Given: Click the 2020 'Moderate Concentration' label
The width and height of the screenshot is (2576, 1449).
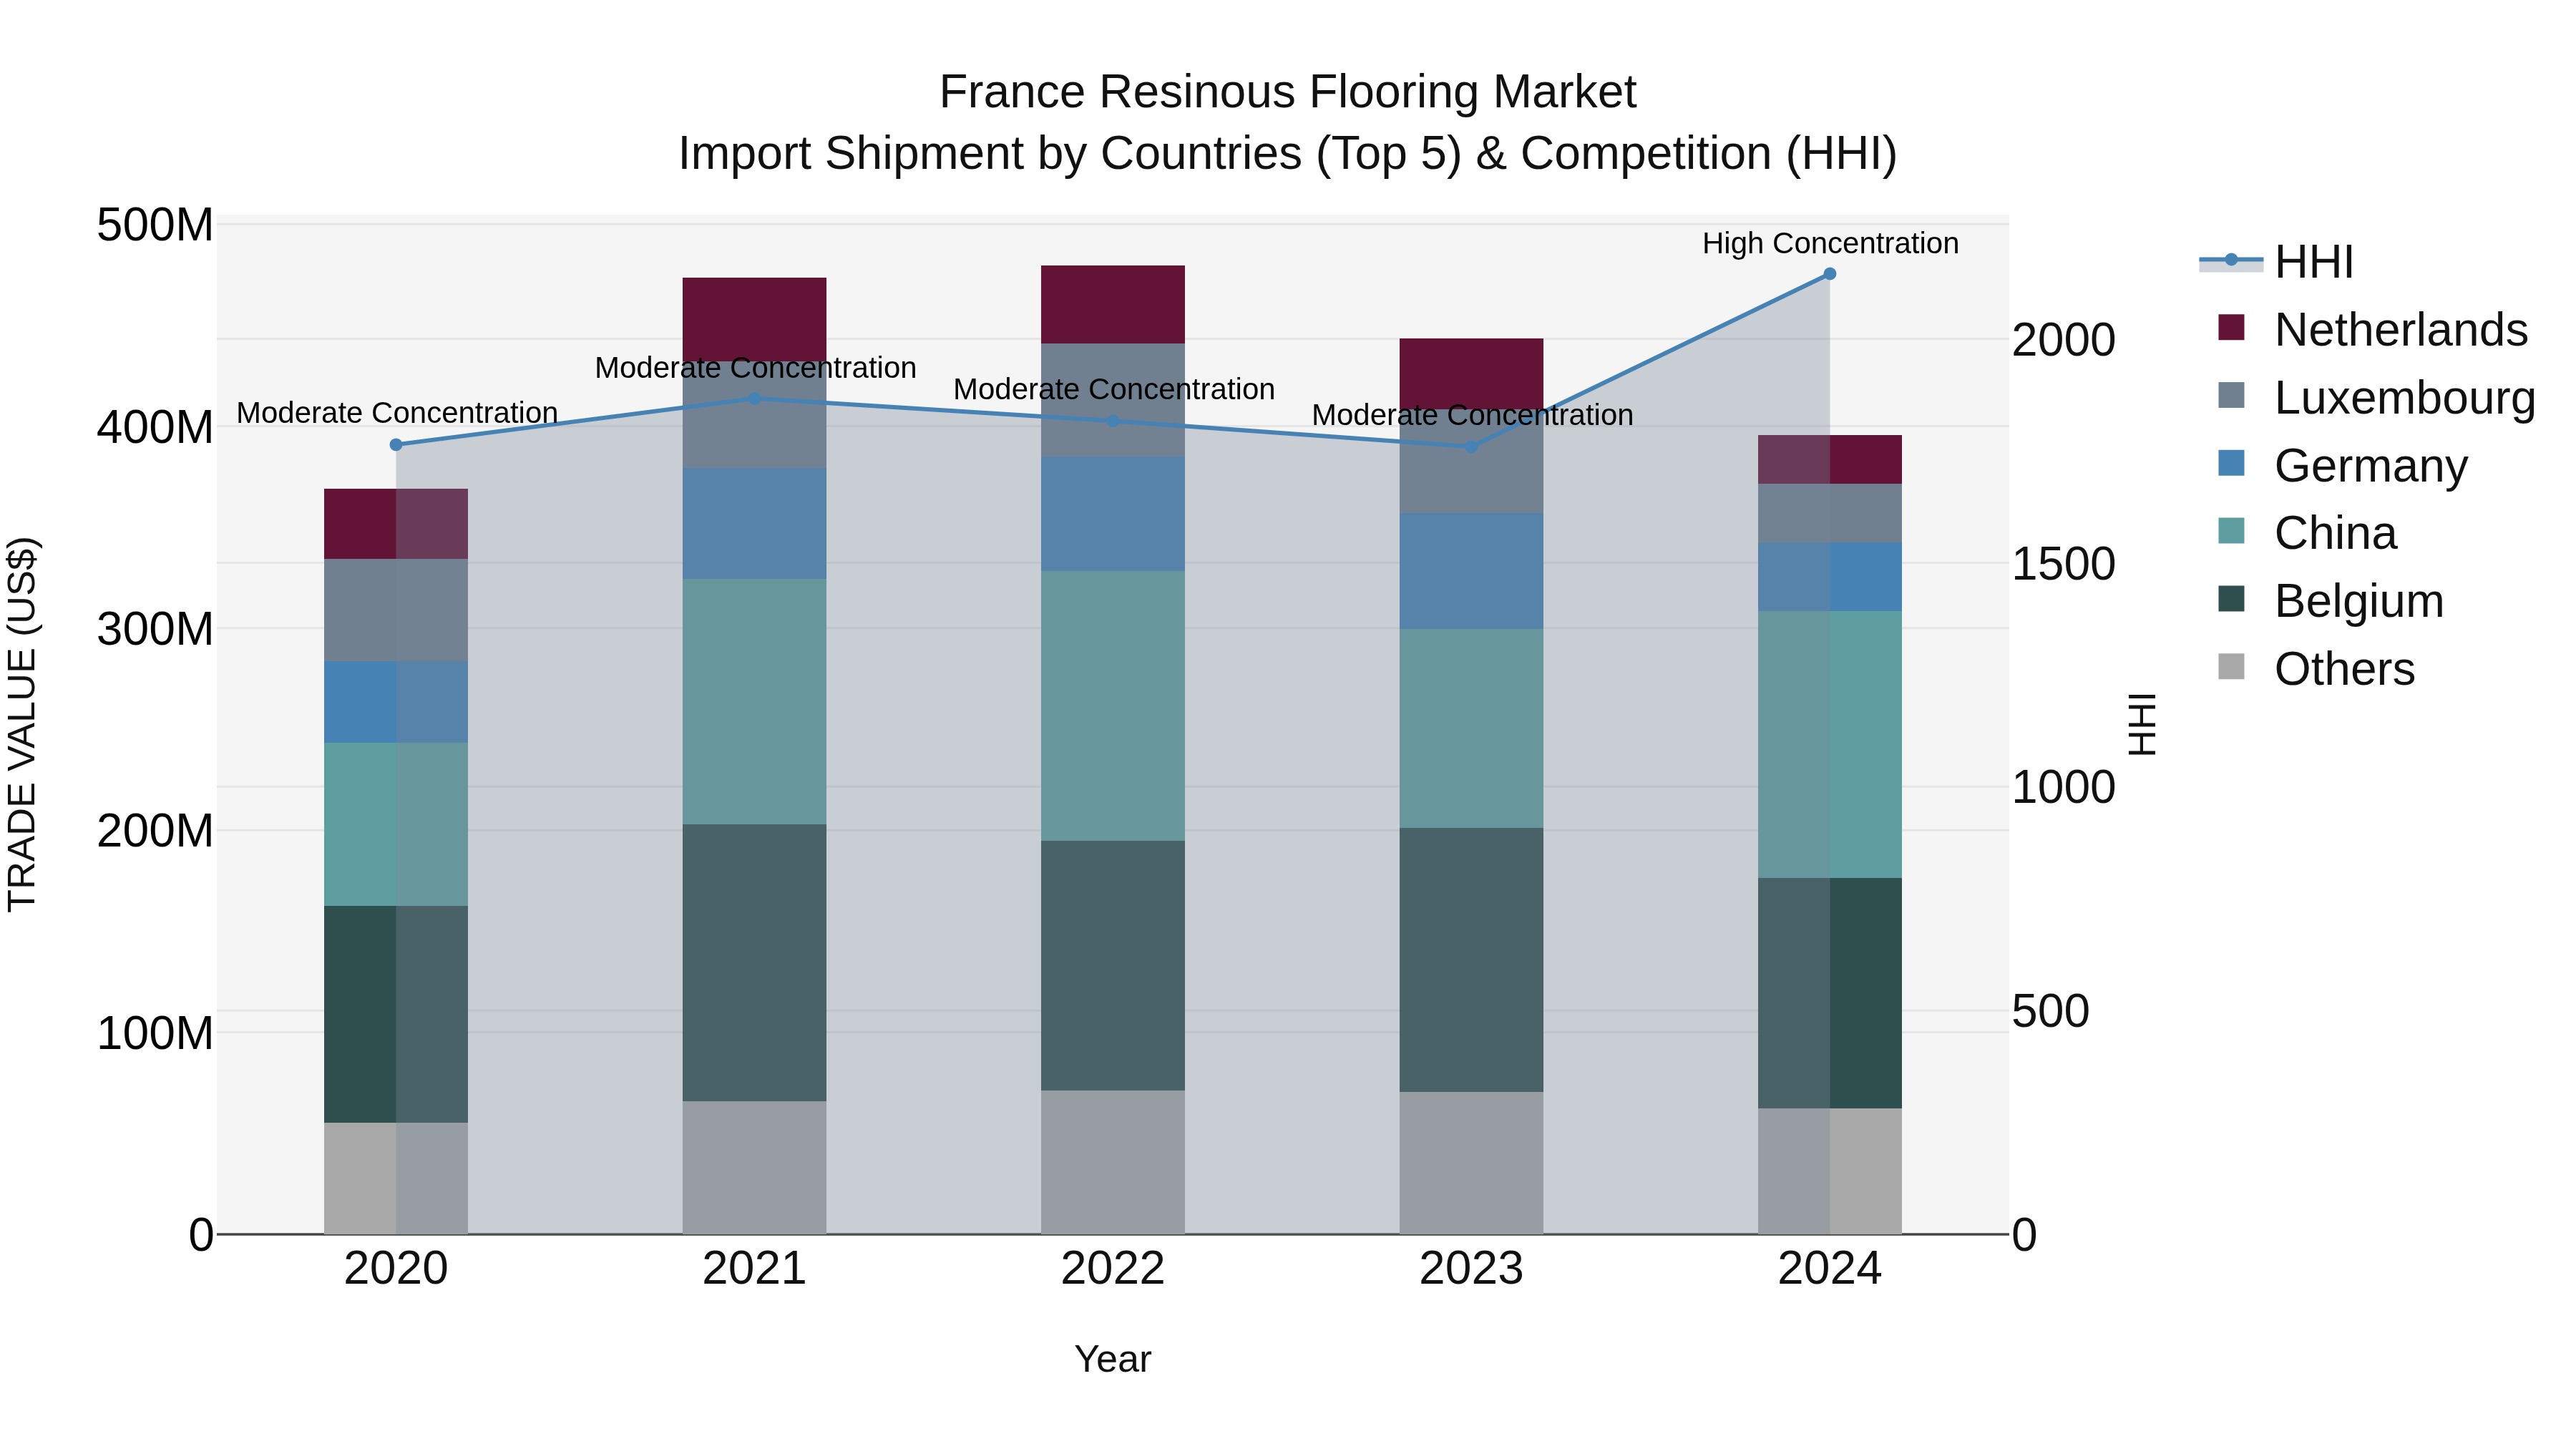Looking at the screenshot, I should point(397,412).
